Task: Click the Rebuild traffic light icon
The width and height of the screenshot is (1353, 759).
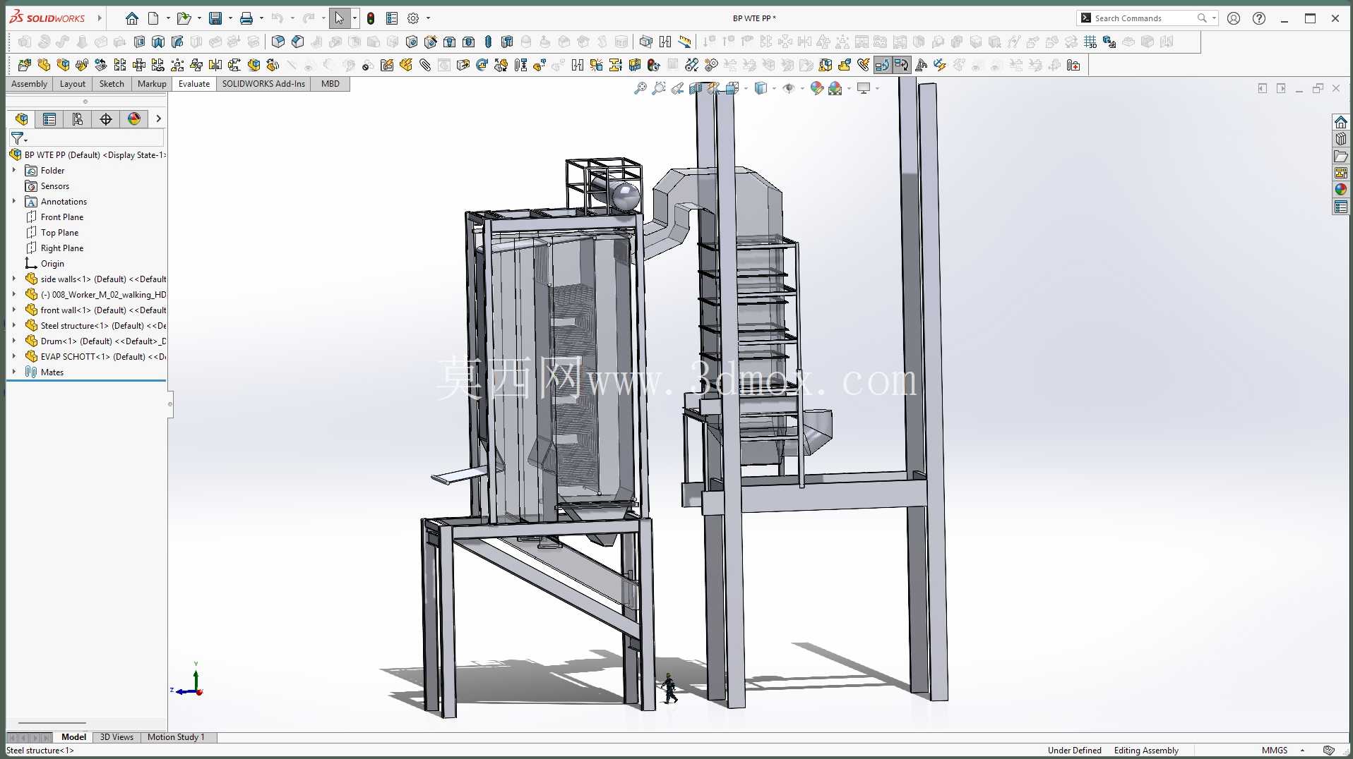Action: click(x=371, y=18)
